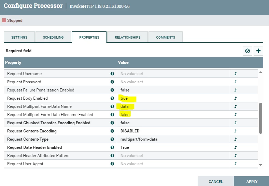Edit Request Date Header Enabled True value
This screenshot has width=269, height=186.
[173, 147]
